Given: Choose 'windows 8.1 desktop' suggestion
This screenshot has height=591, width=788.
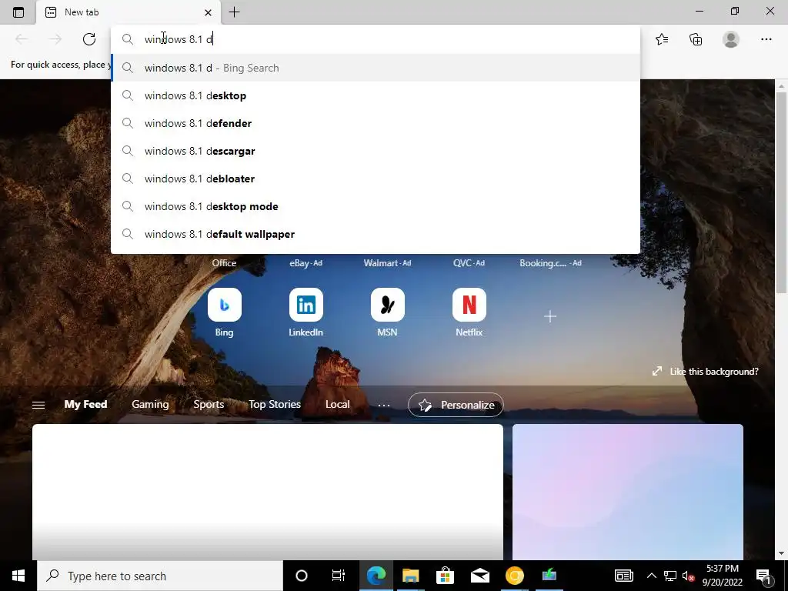Looking at the screenshot, I should [x=375, y=95].
